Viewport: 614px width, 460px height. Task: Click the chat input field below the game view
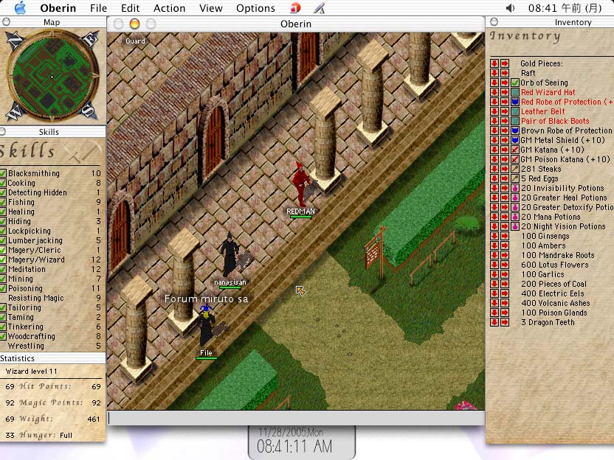pyautogui.click(x=296, y=418)
